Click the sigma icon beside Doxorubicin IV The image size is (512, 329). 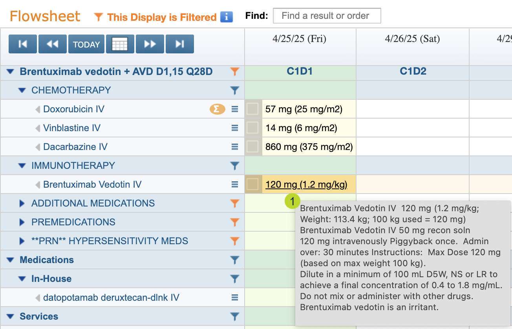(217, 109)
